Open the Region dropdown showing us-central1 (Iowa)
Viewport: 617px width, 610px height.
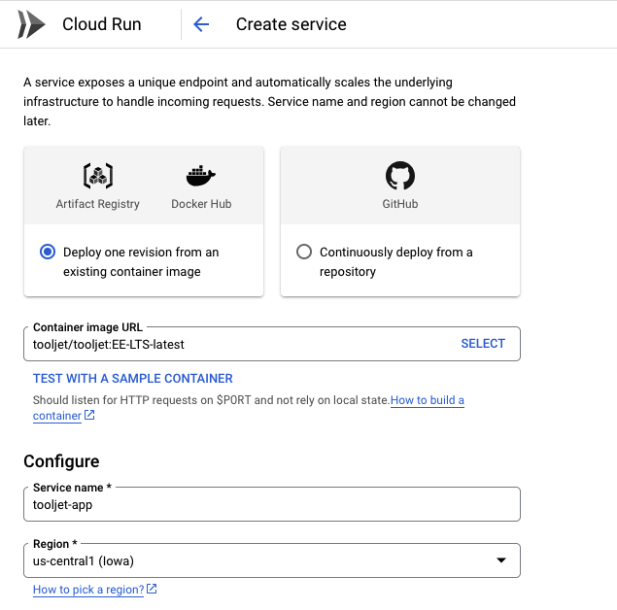click(262, 560)
